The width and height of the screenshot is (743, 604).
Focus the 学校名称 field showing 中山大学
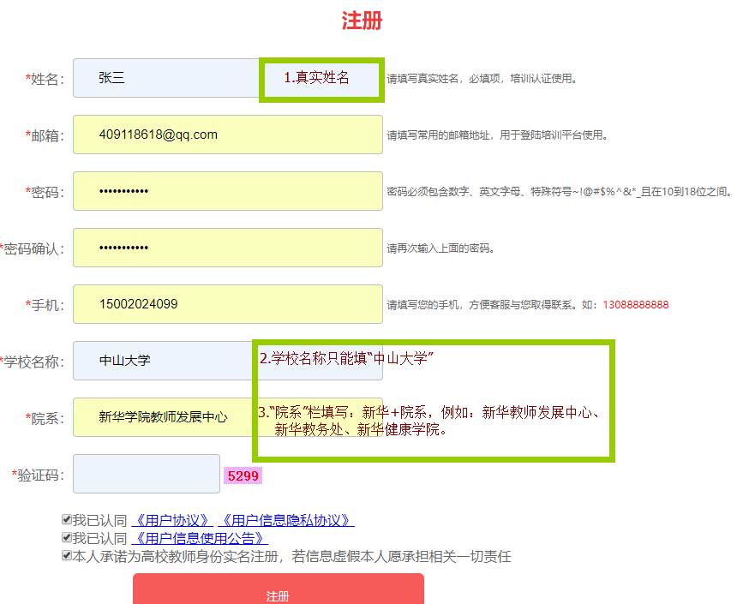click(163, 361)
